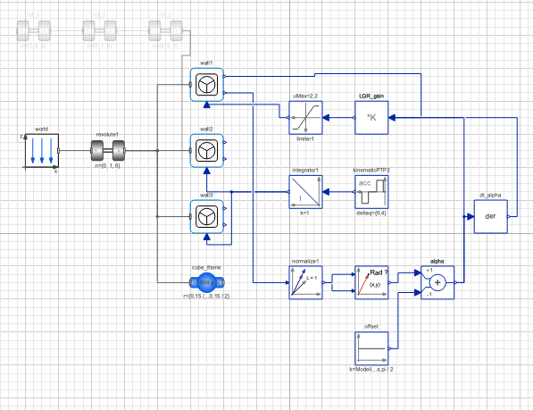
Task: Click the bottom input triangle of wall3
Action: point(206,237)
